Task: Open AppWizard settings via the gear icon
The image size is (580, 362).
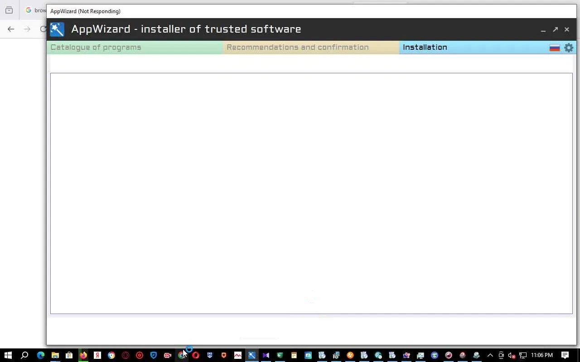Action: pos(569,48)
